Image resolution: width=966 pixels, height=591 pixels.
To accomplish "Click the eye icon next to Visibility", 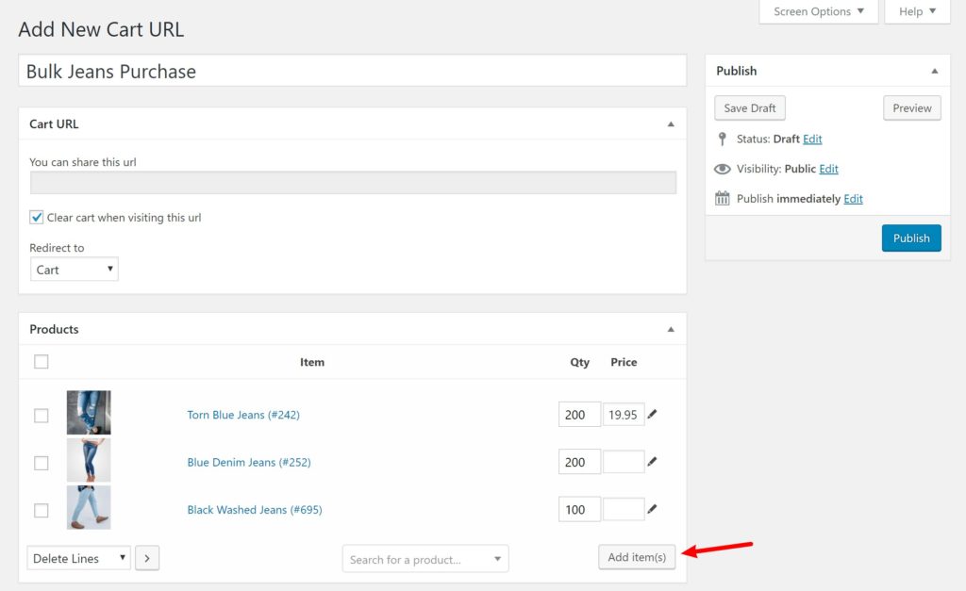I will [x=723, y=168].
